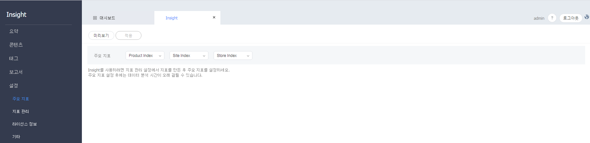Close the Insight tab

pyautogui.click(x=214, y=17)
